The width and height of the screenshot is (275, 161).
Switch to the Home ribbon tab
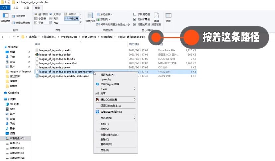(x=16, y=8)
